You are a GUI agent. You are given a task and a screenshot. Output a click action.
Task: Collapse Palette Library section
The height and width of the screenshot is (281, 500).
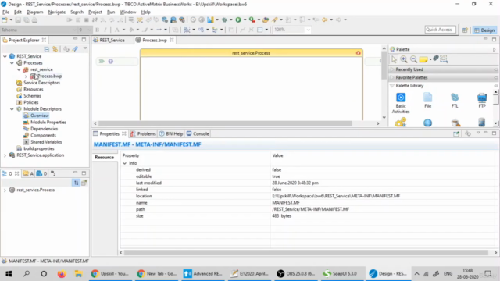pos(392,86)
